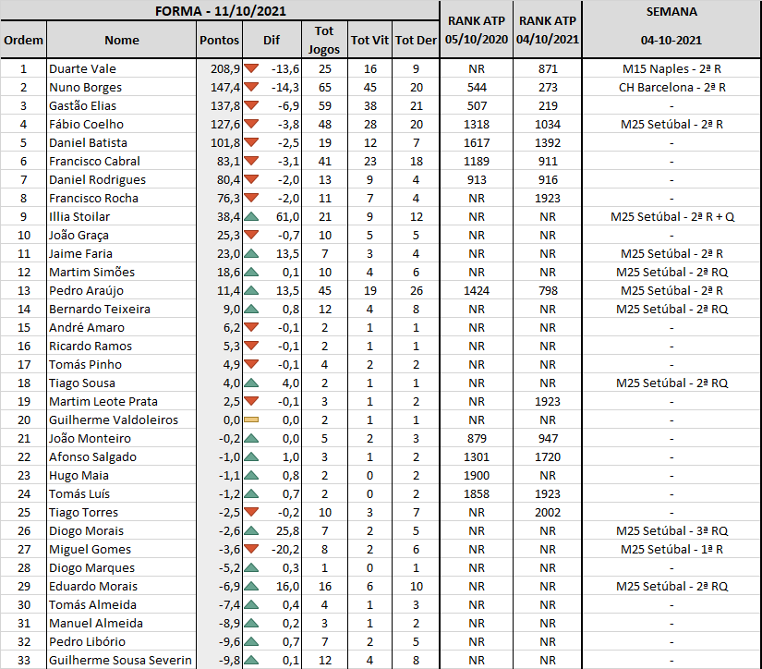The width and height of the screenshot is (762, 669).
Task: Select the Nome column header
Action: (x=122, y=40)
